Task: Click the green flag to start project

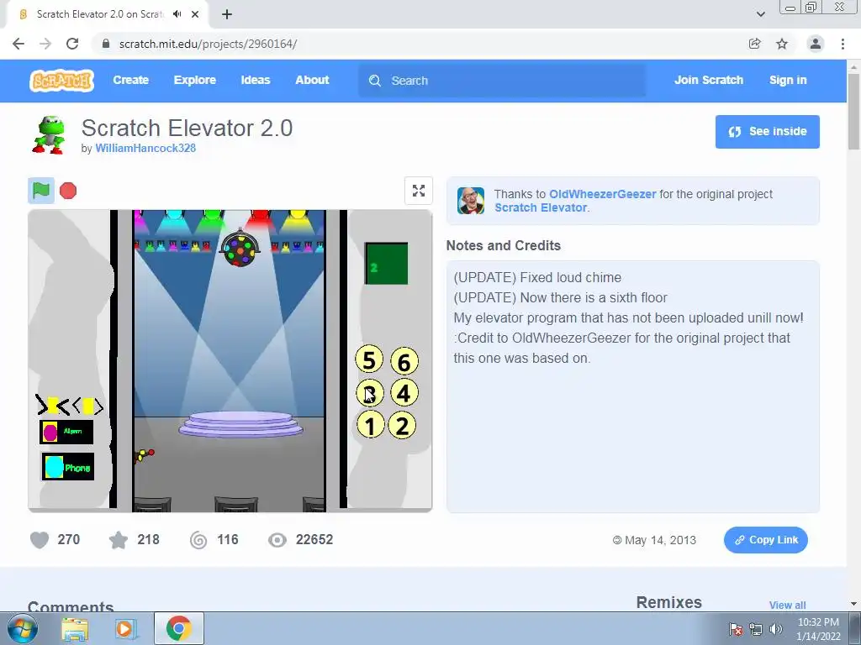Action: click(41, 191)
